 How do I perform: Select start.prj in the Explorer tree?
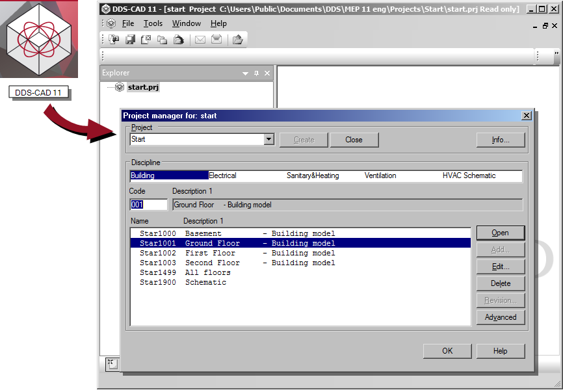pyautogui.click(x=143, y=87)
